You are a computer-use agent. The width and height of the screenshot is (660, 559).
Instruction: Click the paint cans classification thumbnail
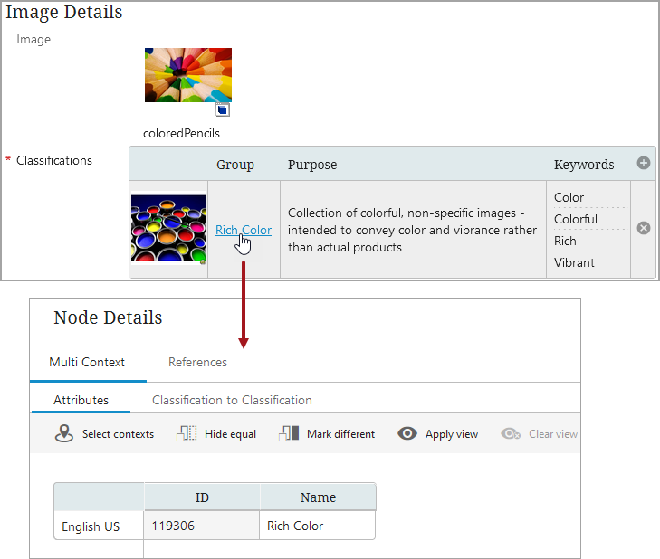tap(167, 229)
